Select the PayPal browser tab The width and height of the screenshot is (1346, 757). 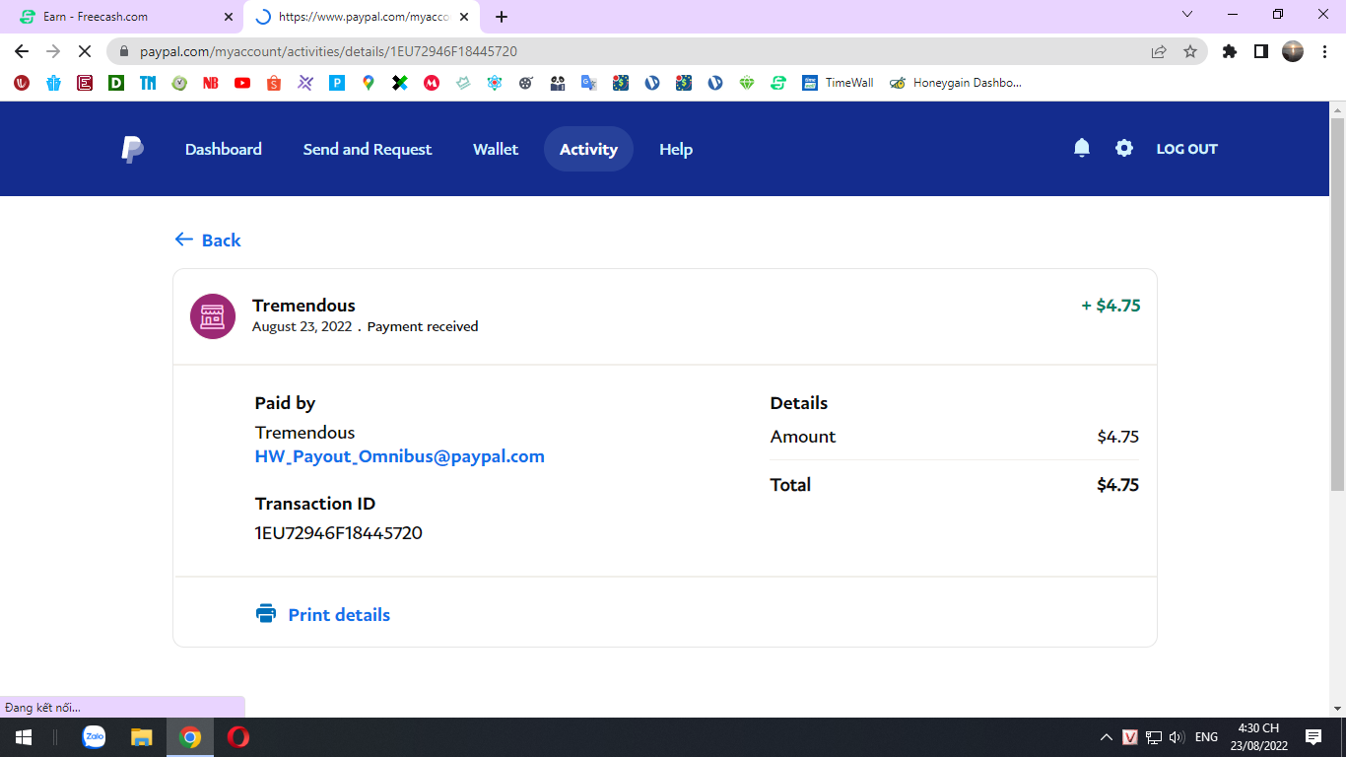[362, 17]
